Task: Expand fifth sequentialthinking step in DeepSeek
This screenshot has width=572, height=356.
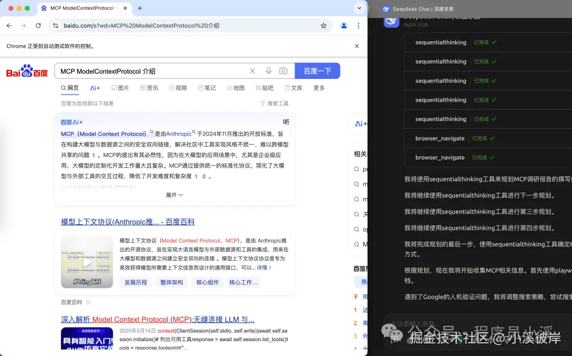Action: tap(488, 119)
